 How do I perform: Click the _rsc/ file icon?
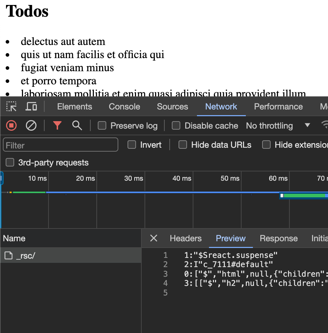(x=9, y=255)
